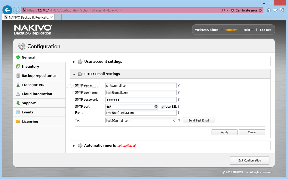Click the User account settings gear icon
This screenshot has width=288, height=179.
coord(80,62)
